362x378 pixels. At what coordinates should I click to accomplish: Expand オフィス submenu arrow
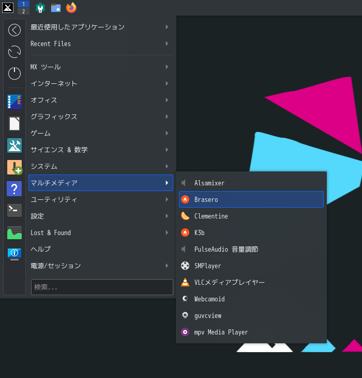pos(167,100)
